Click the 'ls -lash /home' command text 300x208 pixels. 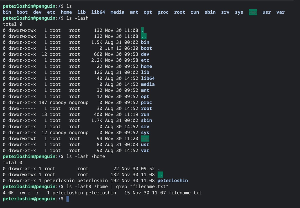click(x=86, y=156)
